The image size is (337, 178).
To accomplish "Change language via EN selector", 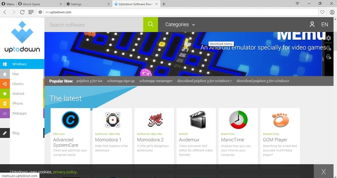I will 325,24.
